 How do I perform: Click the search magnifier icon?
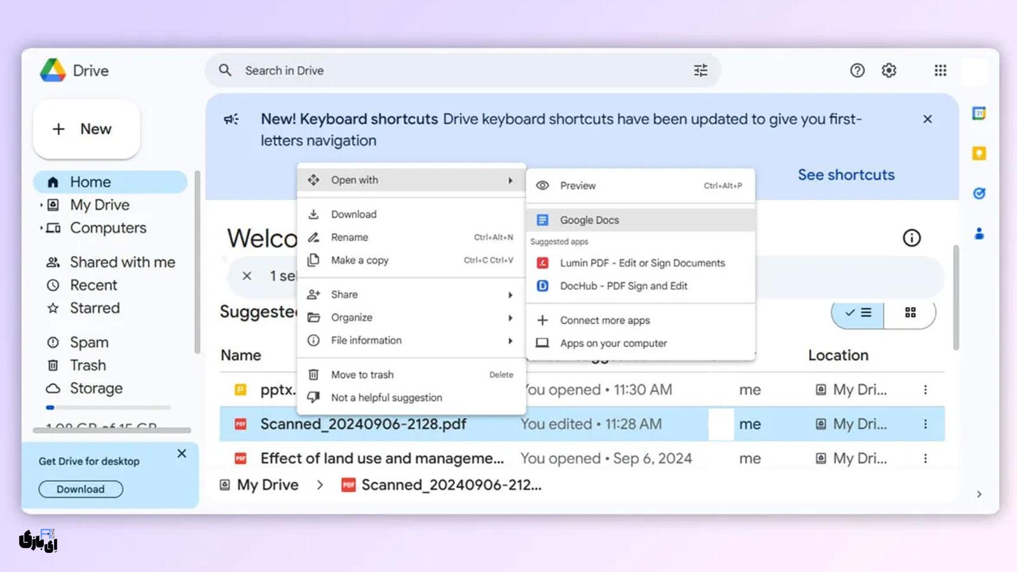pyautogui.click(x=225, y=71)
